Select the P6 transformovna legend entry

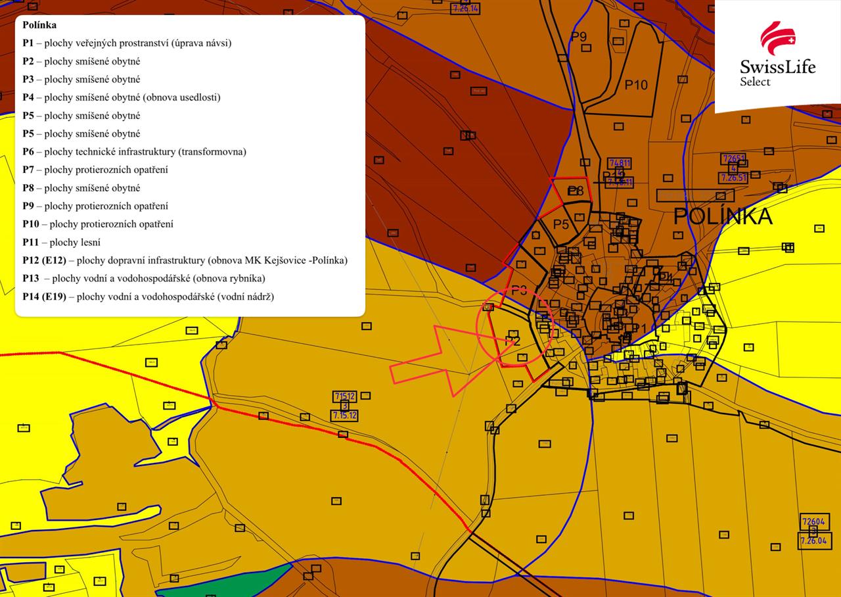click(134, 152)
